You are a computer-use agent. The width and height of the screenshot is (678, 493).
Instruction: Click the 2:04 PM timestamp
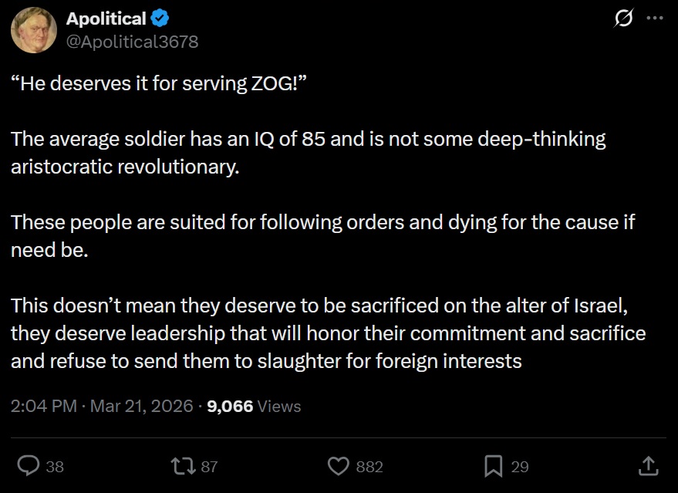tap(42, 406)
